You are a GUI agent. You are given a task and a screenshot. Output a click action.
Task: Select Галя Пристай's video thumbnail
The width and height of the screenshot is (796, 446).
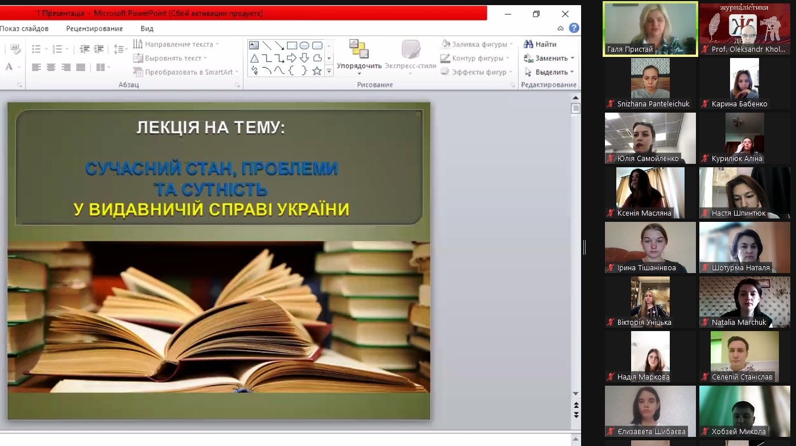[x=650, y=28]
